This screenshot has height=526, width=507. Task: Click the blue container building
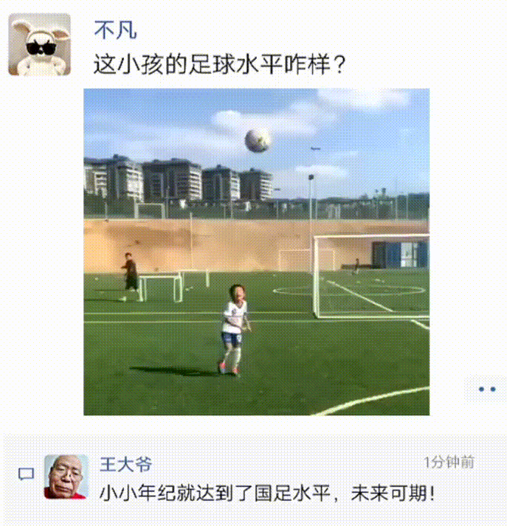[400, 255]
